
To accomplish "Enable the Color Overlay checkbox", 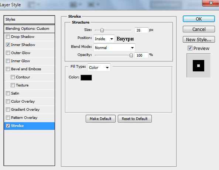I will pos(8,102).
